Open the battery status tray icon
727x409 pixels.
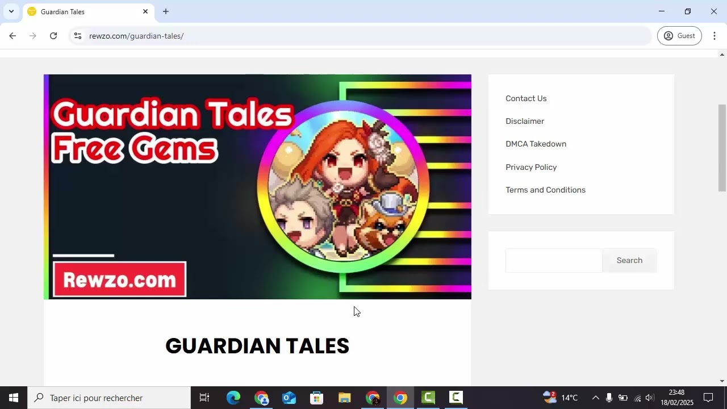tap(623, 398)
